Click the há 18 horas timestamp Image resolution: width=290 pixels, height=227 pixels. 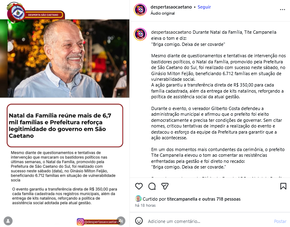(145, 205)
